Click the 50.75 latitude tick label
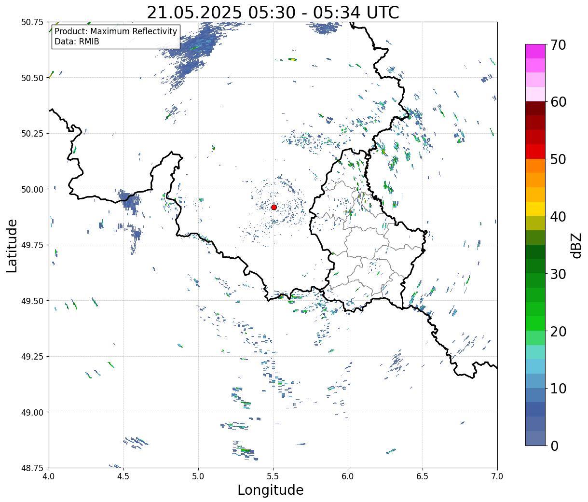This screenshot has width=588, height=502. pyautogui.click(x=32, y=22)
